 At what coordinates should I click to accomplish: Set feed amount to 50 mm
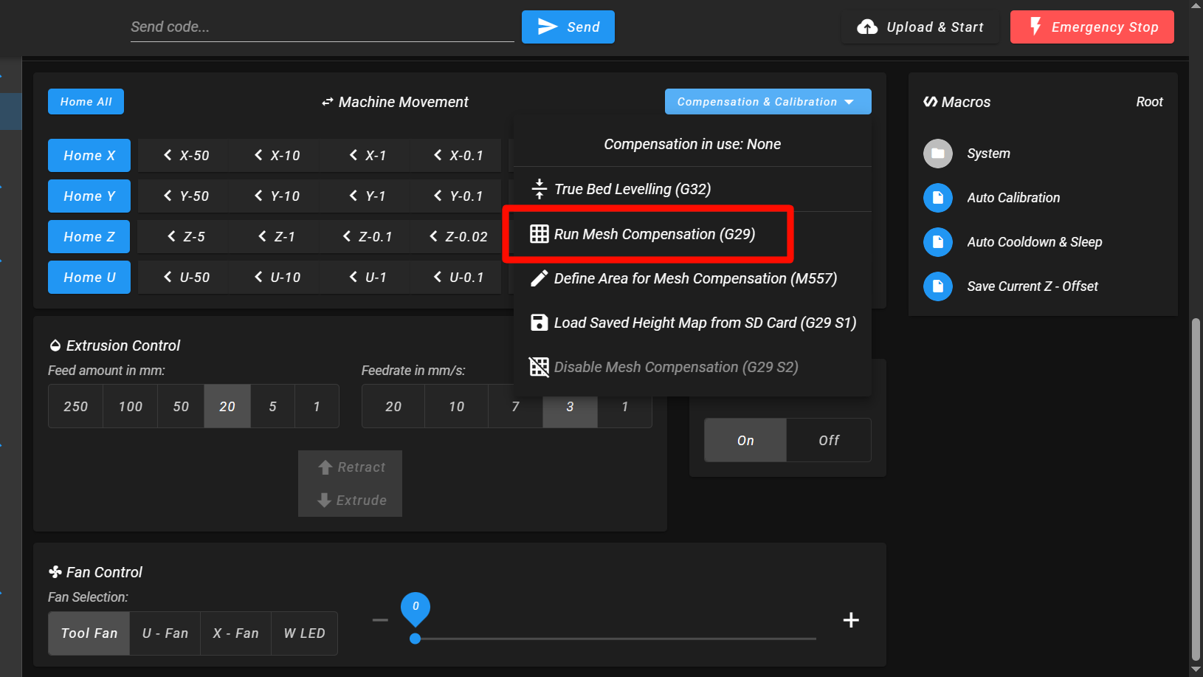(x=181, y=406)
